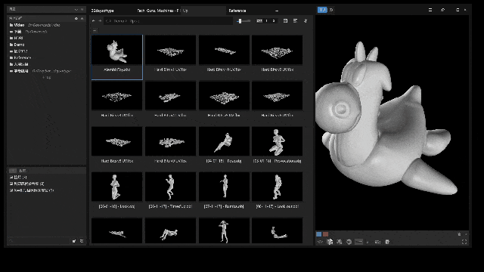Switch to the 36daysoftype tab
The image size is (484, 272).
(x=103, y=11)
